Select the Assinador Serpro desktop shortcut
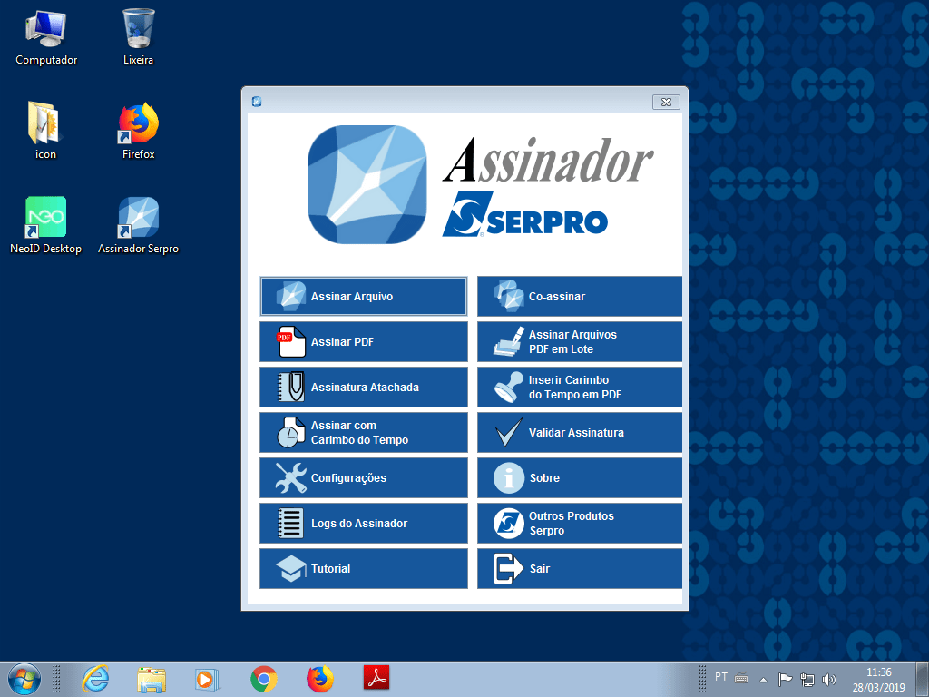The image size is (929, 697). [x=139, y=225]
